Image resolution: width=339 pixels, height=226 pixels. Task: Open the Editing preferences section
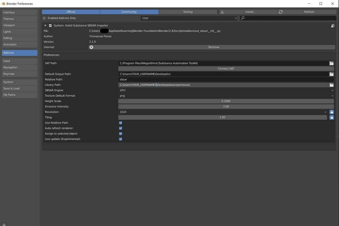20,38
